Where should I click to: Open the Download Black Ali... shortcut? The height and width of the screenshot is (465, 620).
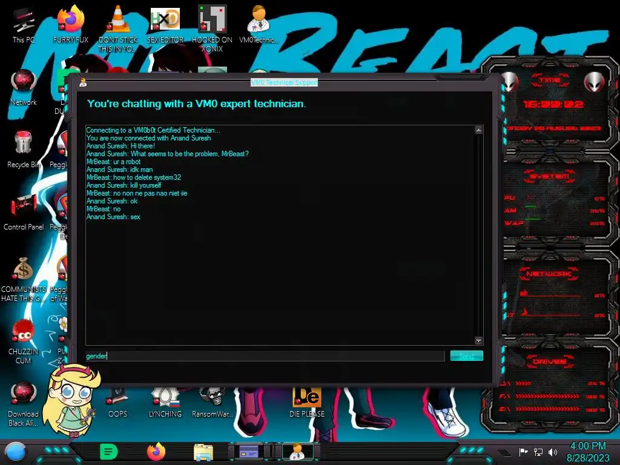(x=24, y=404)
